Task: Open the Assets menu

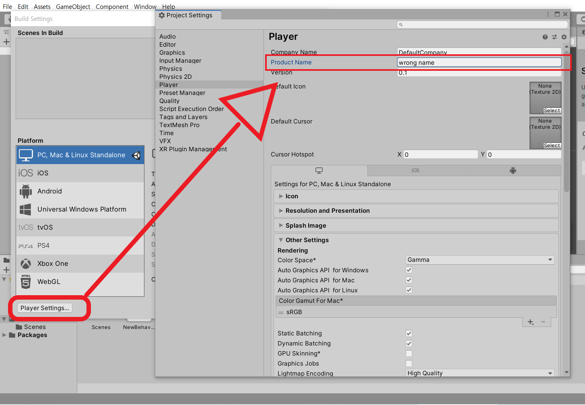Action: click(x=42, y=6)
